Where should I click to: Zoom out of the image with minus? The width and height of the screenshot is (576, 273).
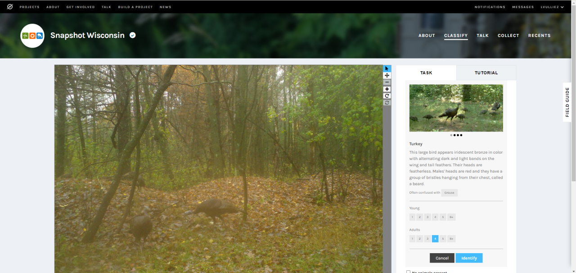[x=387, y=82]
